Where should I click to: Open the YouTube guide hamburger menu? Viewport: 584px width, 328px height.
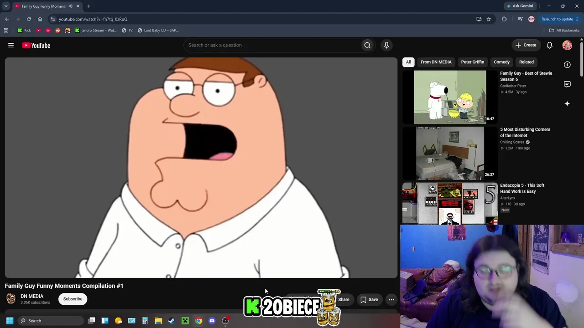11,45
